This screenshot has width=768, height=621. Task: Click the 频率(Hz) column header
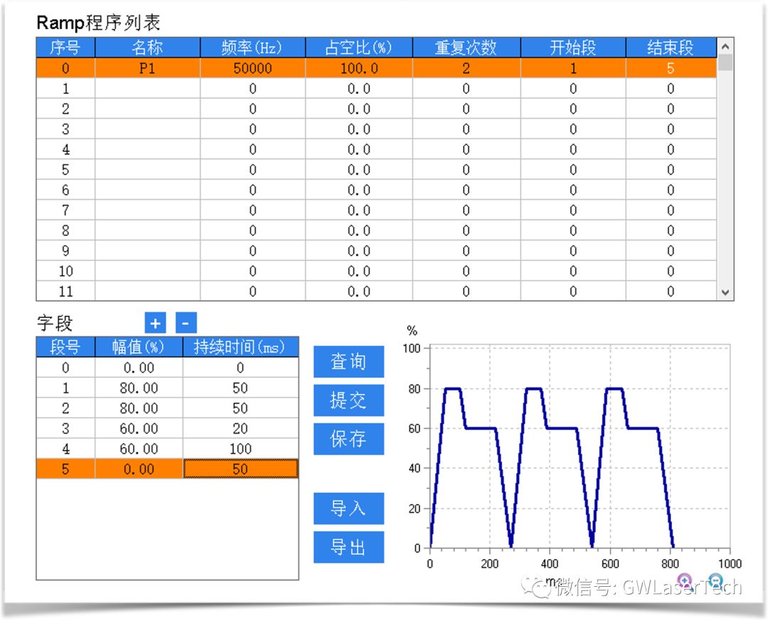pyautogui.click(x=252, y=48)
